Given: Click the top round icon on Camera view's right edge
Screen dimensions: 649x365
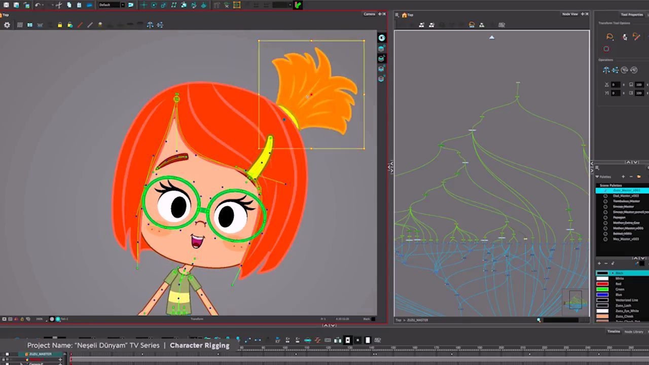Looking at the screenshot, I should (382, 38).
